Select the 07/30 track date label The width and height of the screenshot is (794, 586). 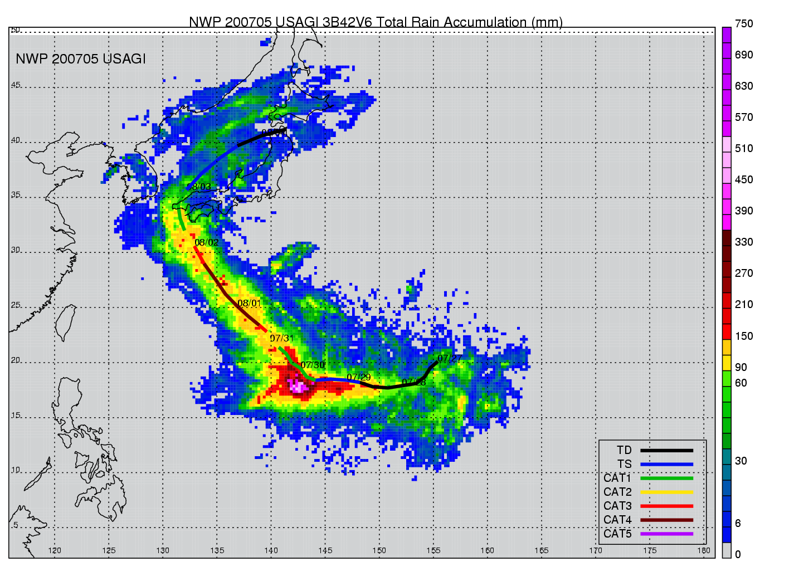(x=312, y=365)
